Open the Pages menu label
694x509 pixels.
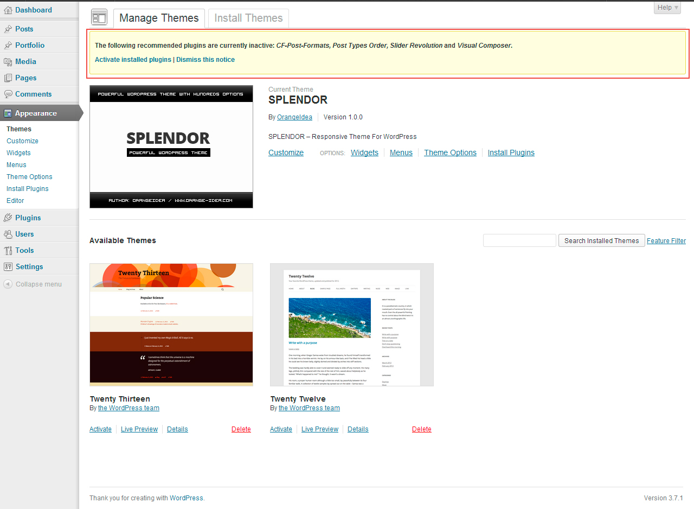26,78
